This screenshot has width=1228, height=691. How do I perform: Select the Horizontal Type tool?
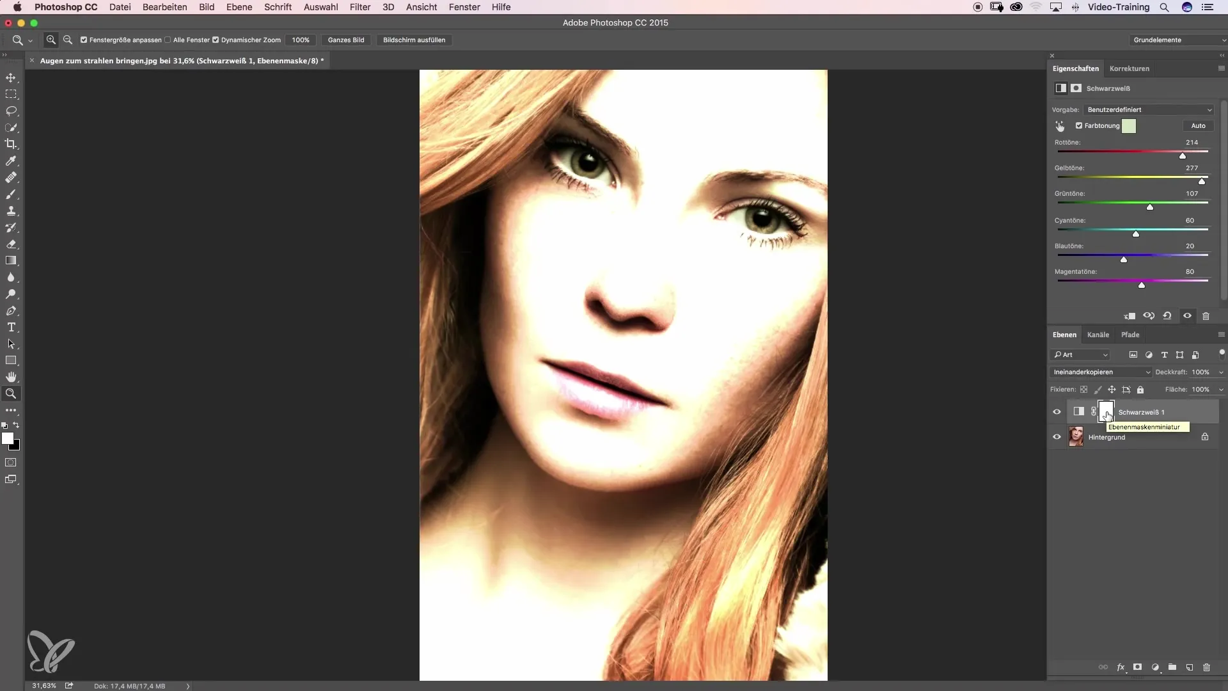click(x=11, y=328)
